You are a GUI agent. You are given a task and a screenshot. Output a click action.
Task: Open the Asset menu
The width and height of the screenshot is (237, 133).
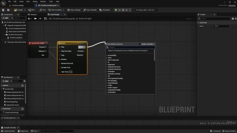coord(21,1)
